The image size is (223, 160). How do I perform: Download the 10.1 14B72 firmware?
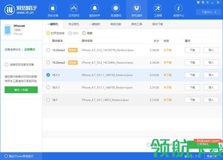coord(192,100)
